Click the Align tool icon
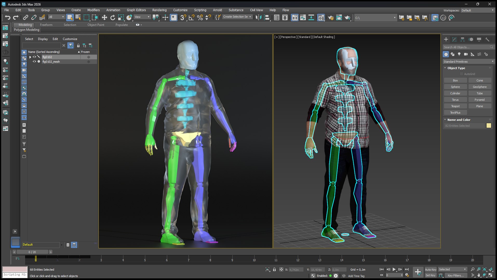Image resolution: width=497 pixels, height=280 pixels. 267,18
